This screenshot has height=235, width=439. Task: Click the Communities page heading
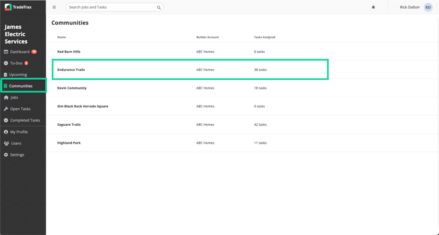70,23
